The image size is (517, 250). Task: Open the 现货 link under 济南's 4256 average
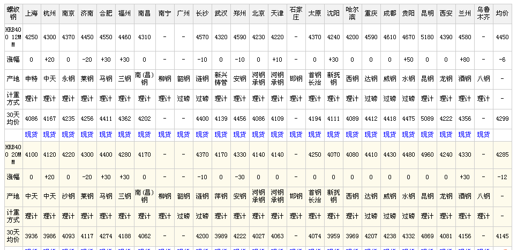coord(87,135)
